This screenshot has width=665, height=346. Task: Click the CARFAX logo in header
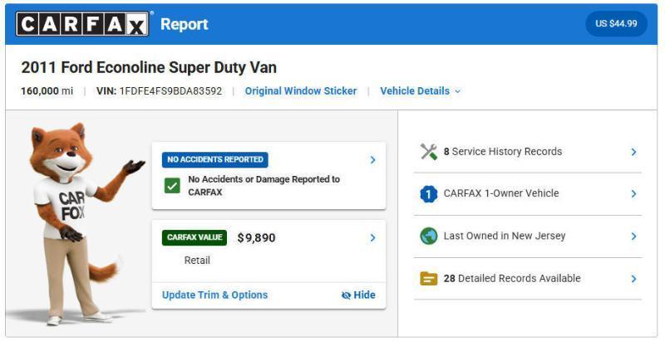[83, 24]
